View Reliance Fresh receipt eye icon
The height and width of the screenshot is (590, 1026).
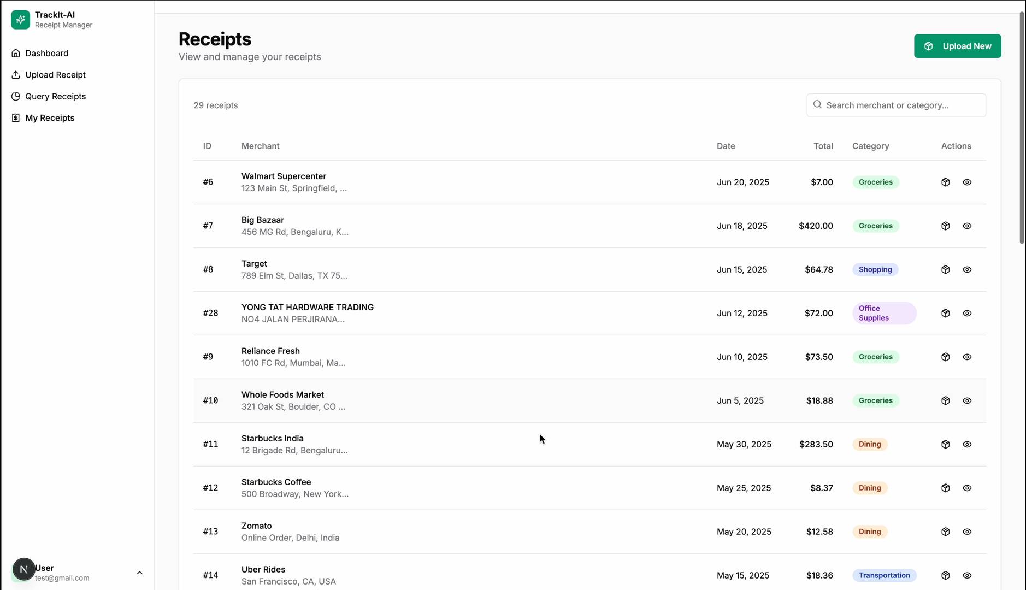[x=967, y=357]
